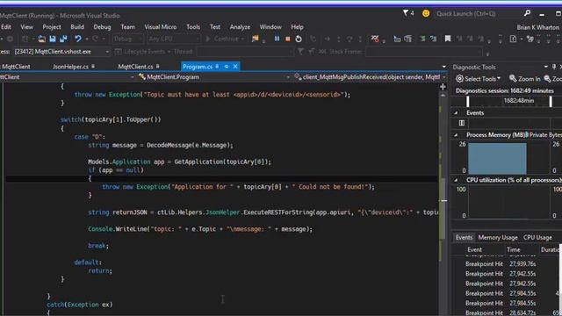Click the yellow smiley feedback icon
The height and width of the screenshot is (316, 562).
tap(425, 14)
